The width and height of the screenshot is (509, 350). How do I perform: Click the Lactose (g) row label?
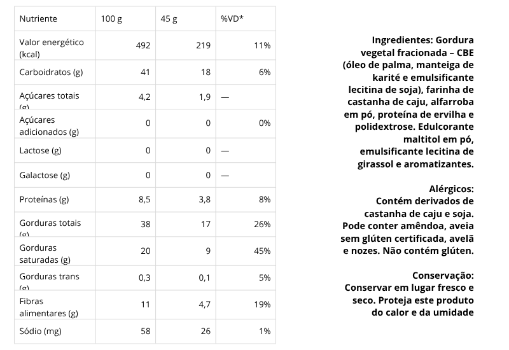click(x=40, y=150)
